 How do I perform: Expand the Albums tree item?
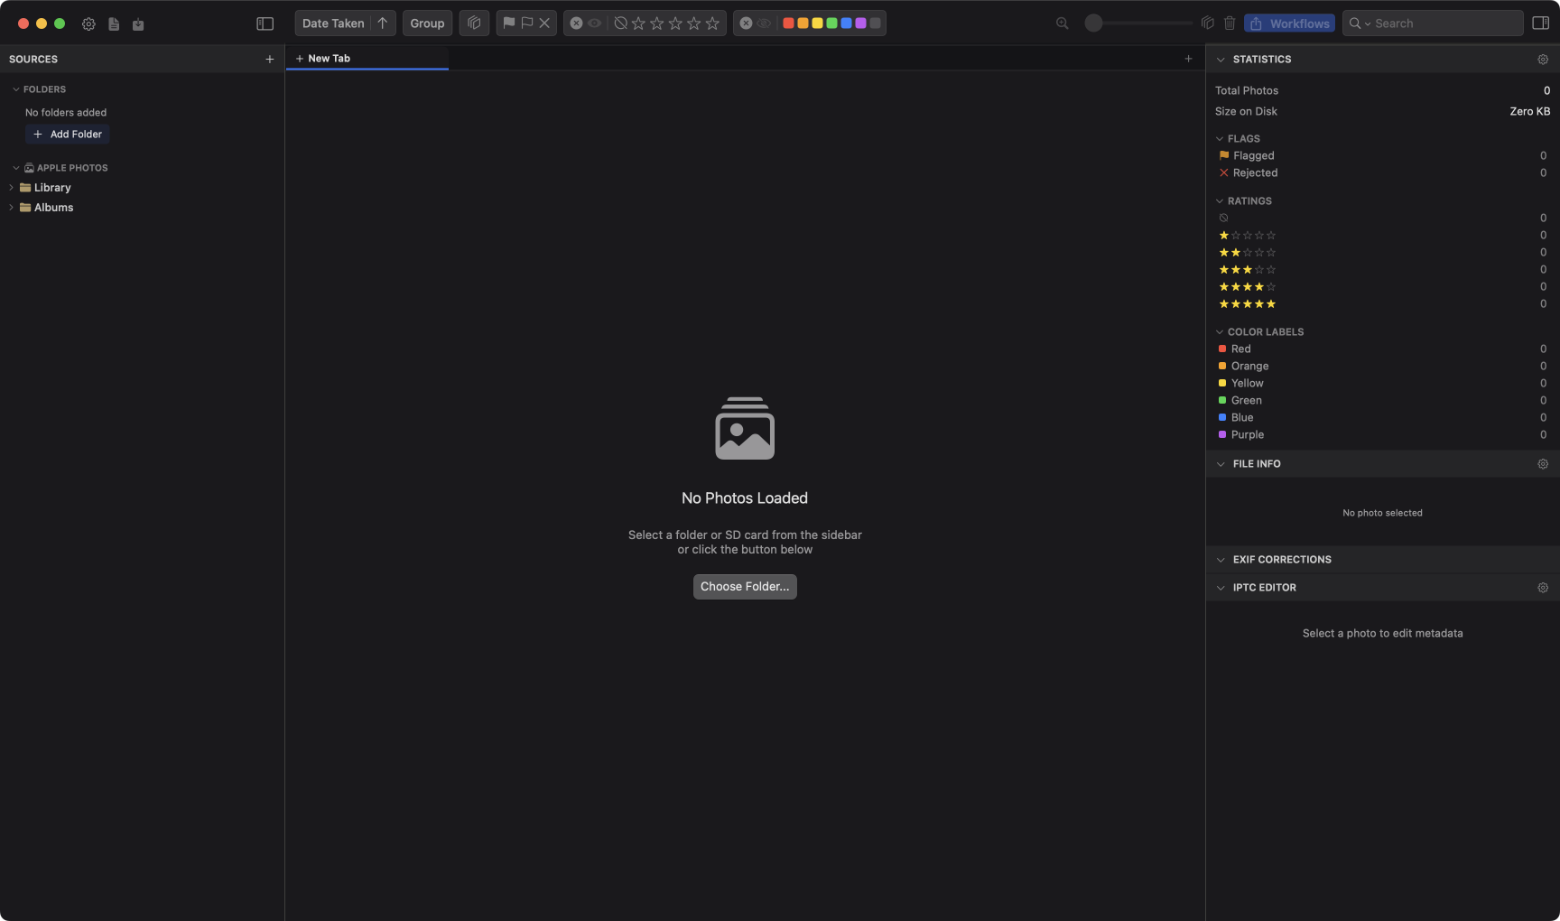click(x=11, y=208)
